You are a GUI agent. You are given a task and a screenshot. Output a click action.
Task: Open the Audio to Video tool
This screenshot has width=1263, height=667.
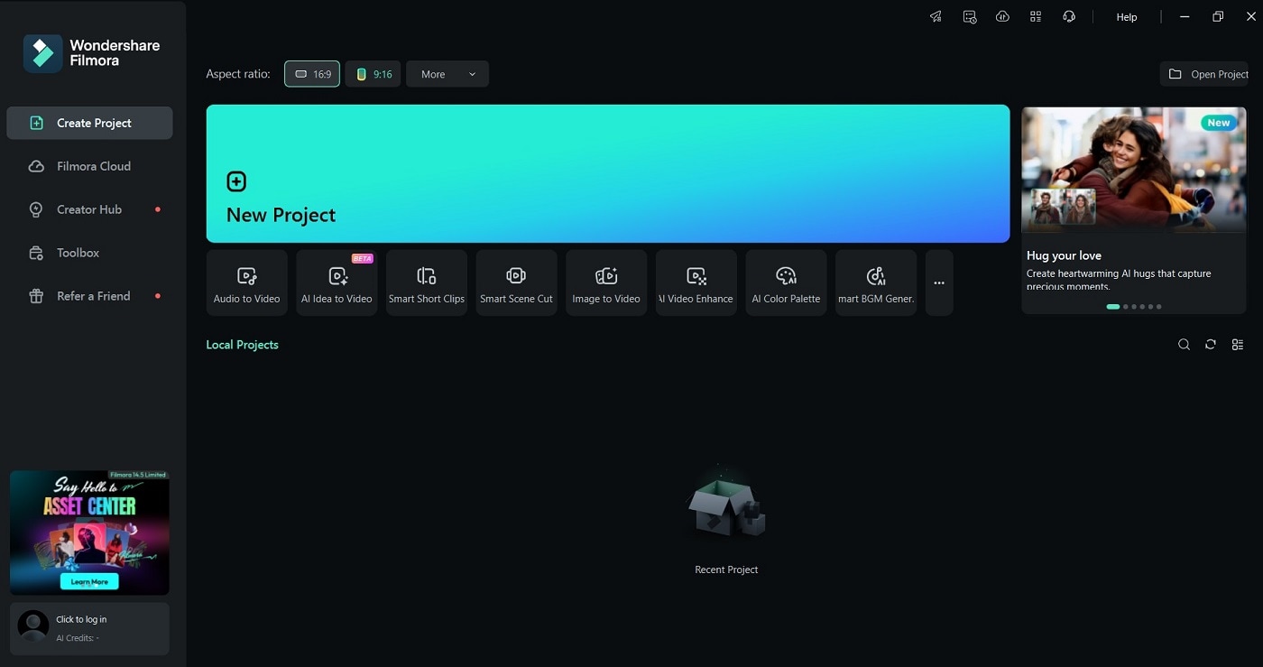point(246,283)
